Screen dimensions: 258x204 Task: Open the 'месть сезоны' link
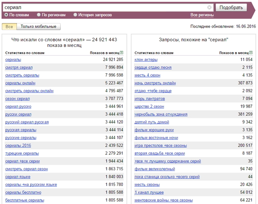pos(147,185)
